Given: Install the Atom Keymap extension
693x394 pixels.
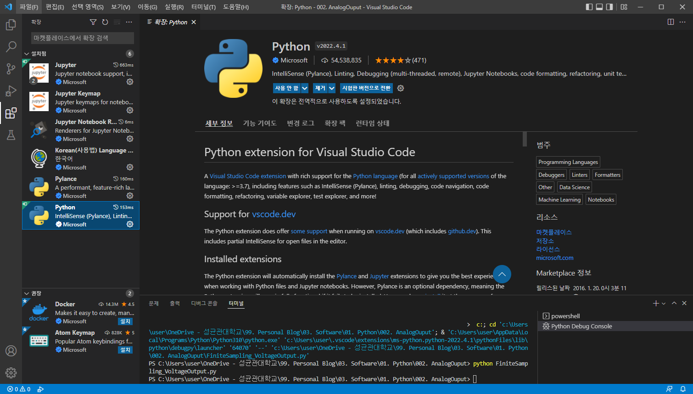Looking at the screenshot, I should coord(125,350).
